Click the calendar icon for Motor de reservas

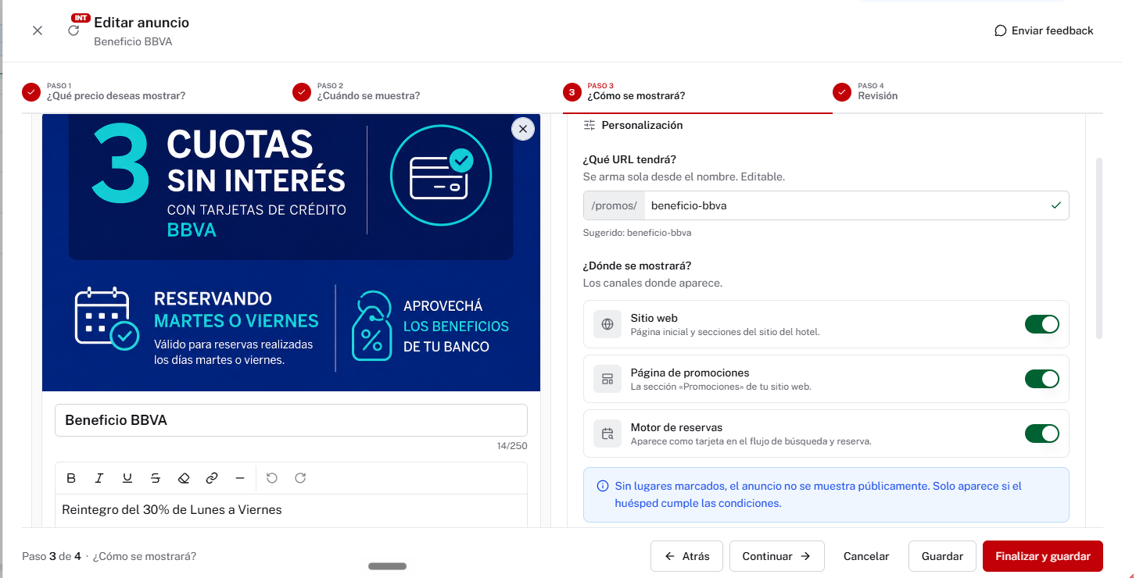tap(607, 433)
